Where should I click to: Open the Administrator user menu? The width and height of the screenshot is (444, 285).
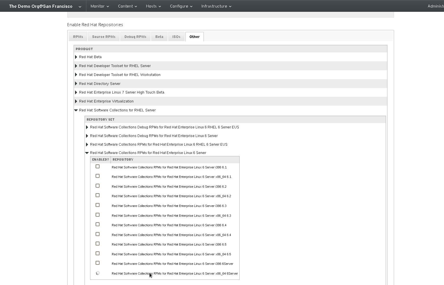tap(436, 6)
